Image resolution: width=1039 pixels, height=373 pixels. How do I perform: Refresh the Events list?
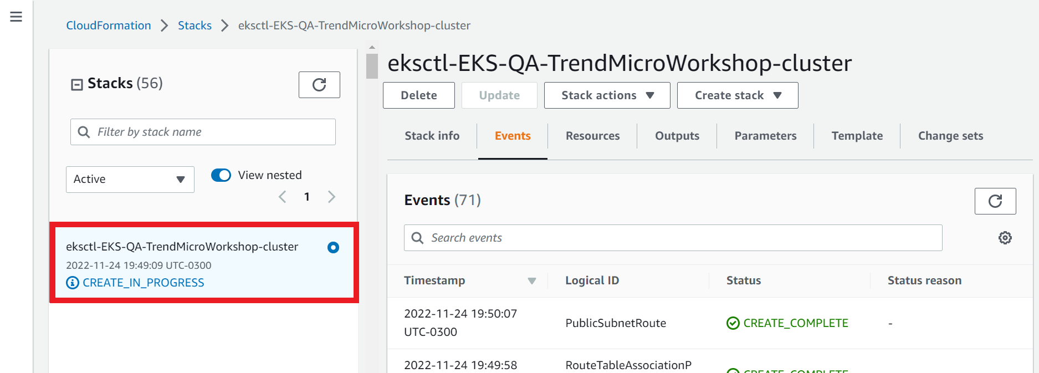[995, 201]
